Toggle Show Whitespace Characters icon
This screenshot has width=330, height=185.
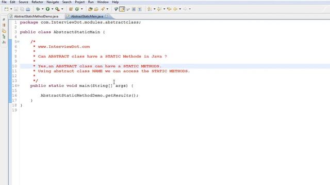pyautogui.click(x=140, y=9)
